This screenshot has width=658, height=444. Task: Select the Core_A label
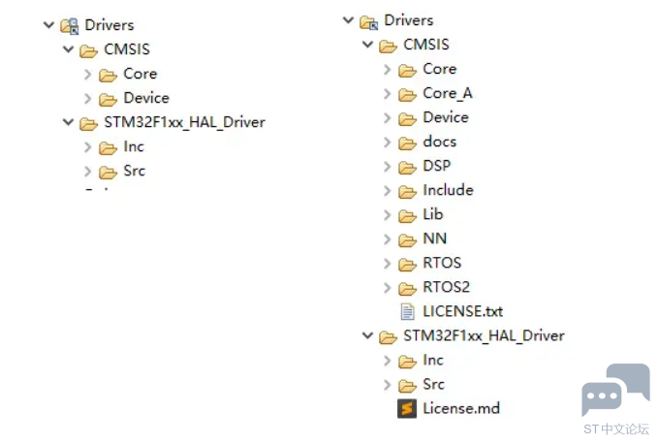click(448, 93)
